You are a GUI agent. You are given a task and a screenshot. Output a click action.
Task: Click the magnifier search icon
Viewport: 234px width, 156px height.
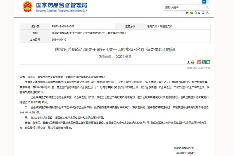point(207,7)
